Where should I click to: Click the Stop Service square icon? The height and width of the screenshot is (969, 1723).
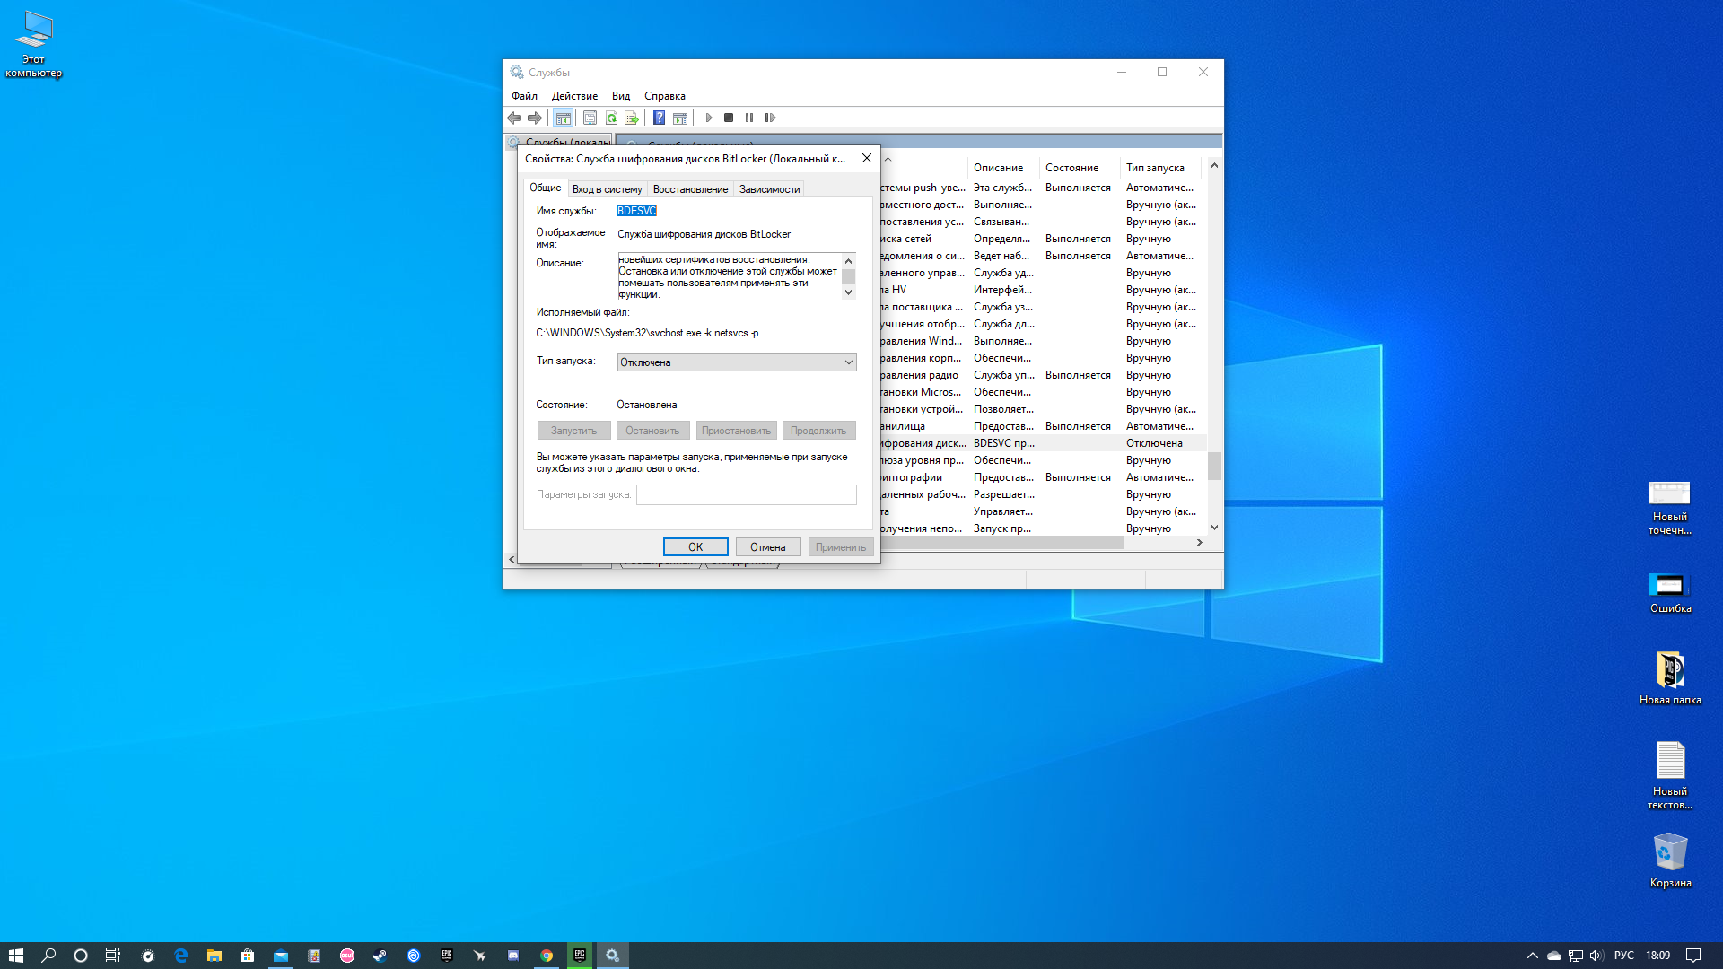tap(729, 118)
